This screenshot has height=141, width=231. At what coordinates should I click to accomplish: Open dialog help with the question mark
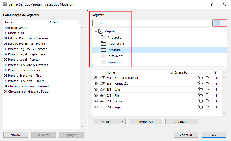click(212, 4)
